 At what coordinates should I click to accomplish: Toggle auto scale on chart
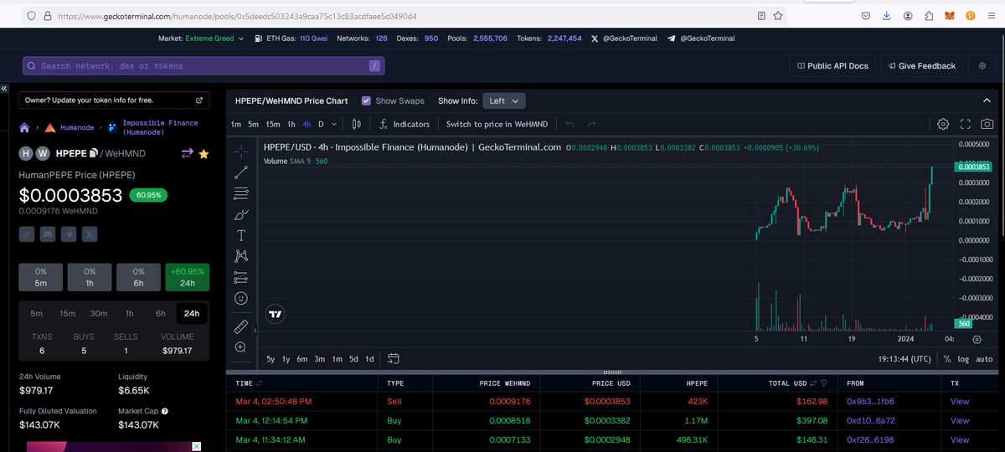pos(984,358)
